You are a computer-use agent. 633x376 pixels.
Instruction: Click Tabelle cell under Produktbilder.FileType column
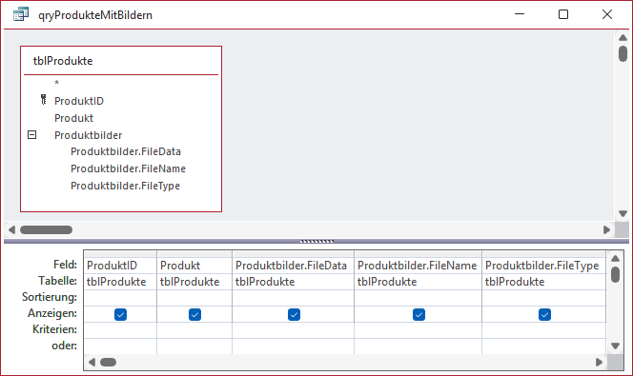(543, 282)
